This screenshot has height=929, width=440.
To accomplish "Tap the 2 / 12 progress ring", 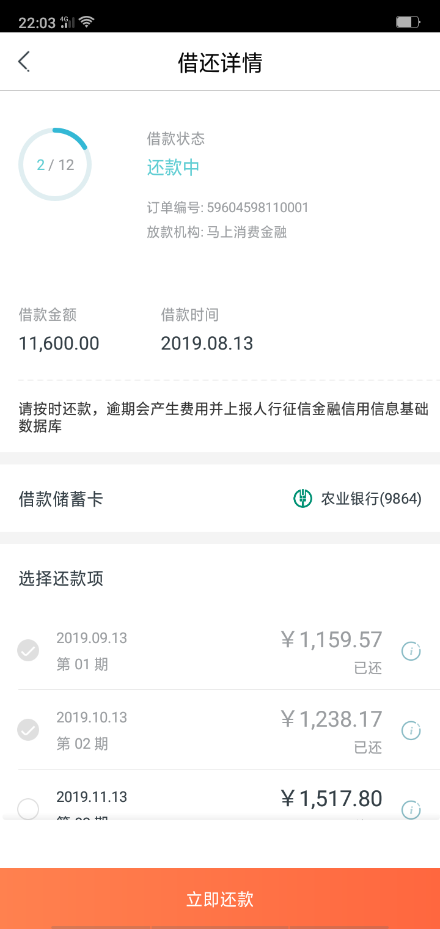I will [x=55, y=164].
